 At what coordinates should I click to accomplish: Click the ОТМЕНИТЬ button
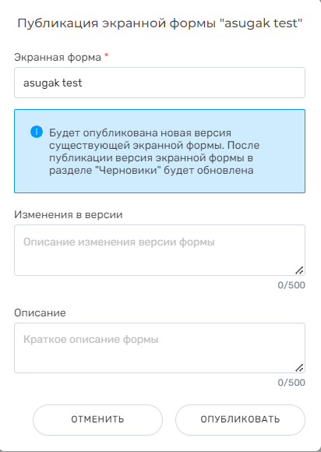point(97,420)
